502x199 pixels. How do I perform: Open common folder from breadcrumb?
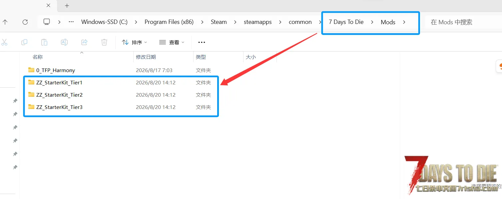(x=300, y=22)
